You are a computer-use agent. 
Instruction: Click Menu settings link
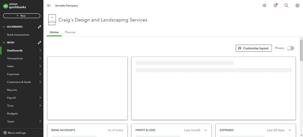17,133
